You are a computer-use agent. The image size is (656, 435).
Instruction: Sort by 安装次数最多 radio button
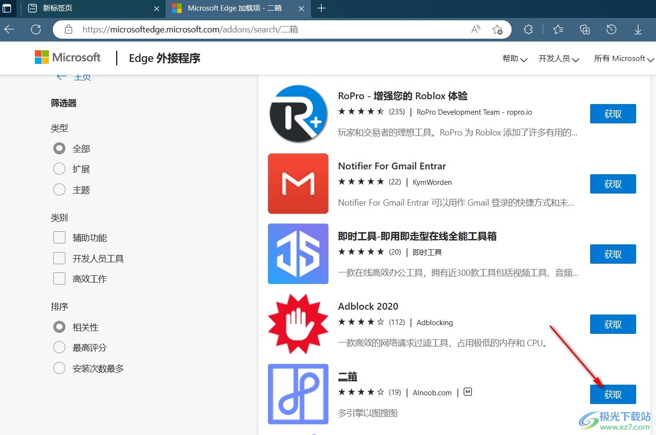point(59,368)
